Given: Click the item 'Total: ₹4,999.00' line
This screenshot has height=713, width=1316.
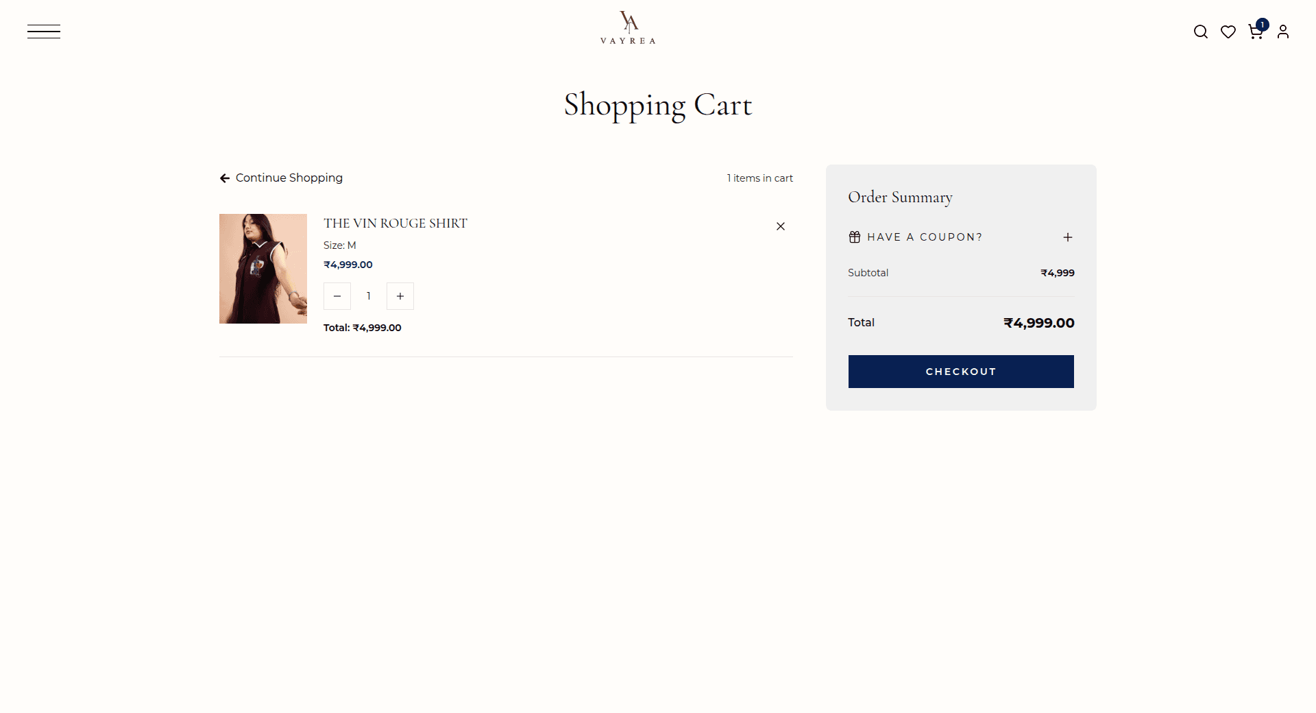Looking at the screenshot, I should 363,328.
